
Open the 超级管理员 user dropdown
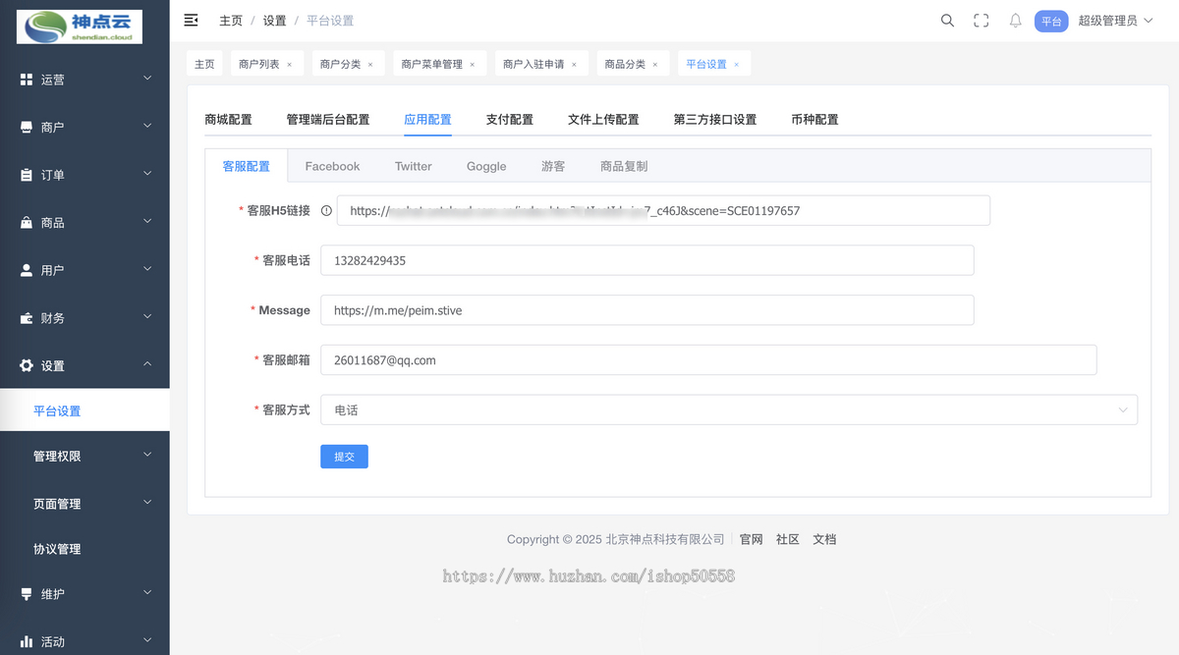pos(1115,21)
